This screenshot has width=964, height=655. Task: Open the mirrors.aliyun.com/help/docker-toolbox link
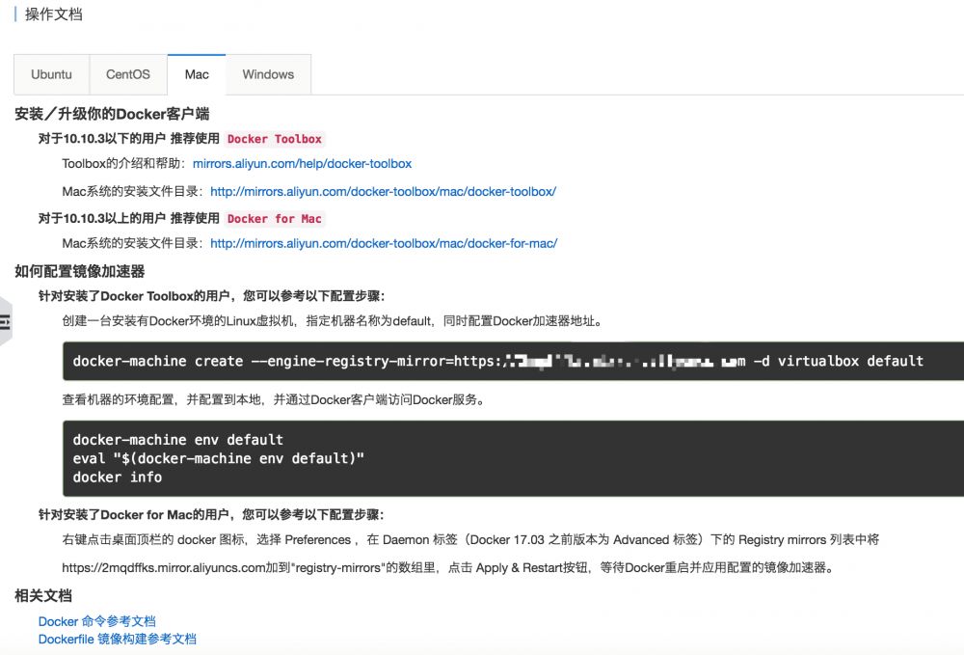coord(302,163)
